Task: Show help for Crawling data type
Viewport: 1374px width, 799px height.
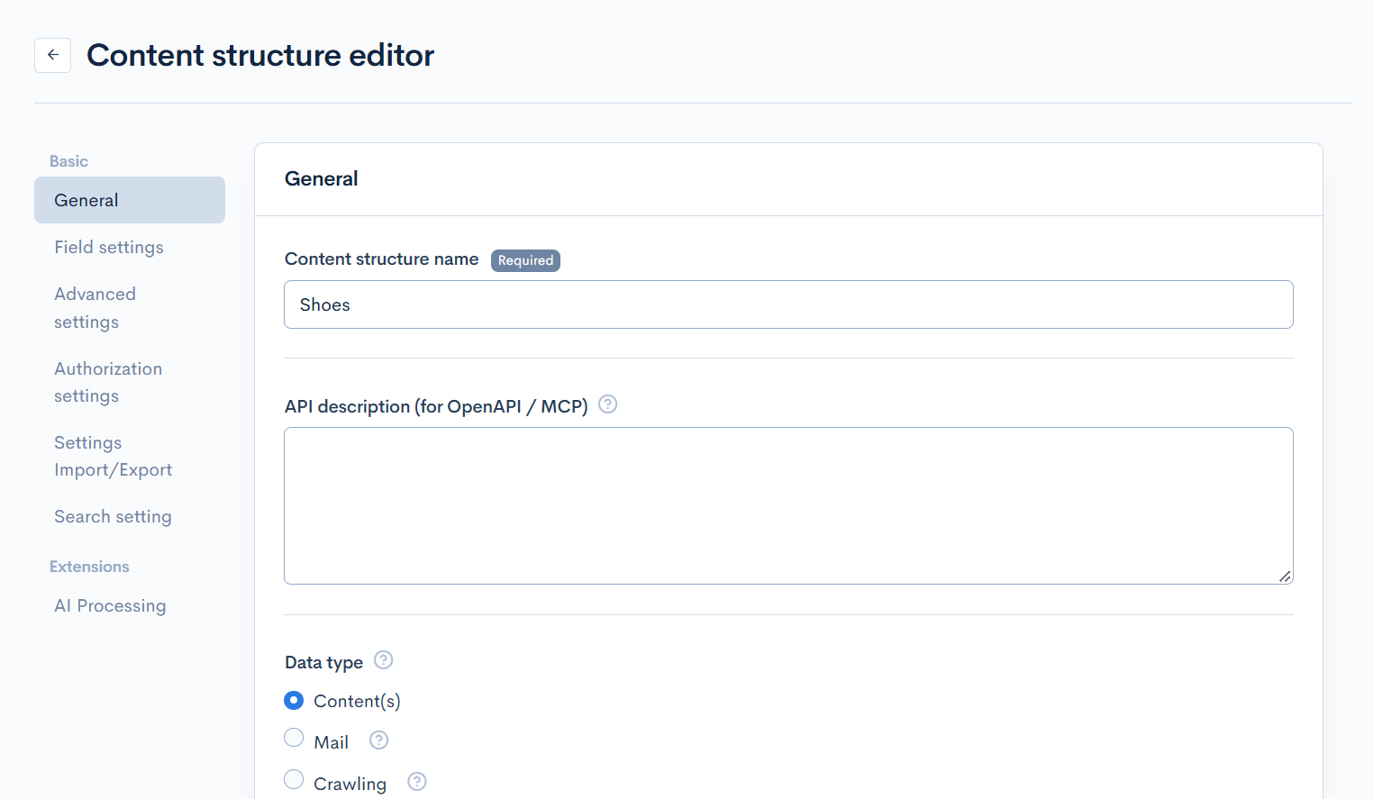Action: (x=417, y=782)
